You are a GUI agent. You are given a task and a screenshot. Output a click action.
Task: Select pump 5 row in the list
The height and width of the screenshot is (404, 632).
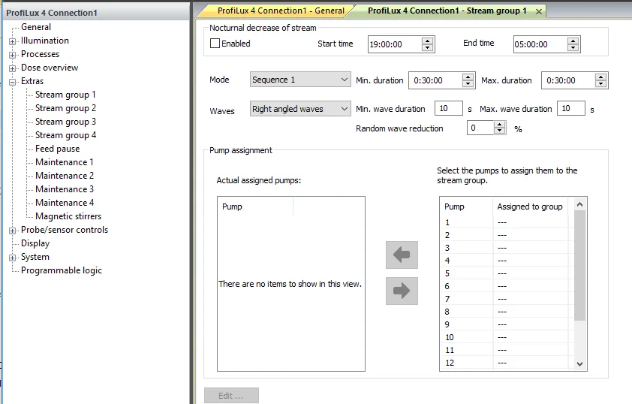507,273
